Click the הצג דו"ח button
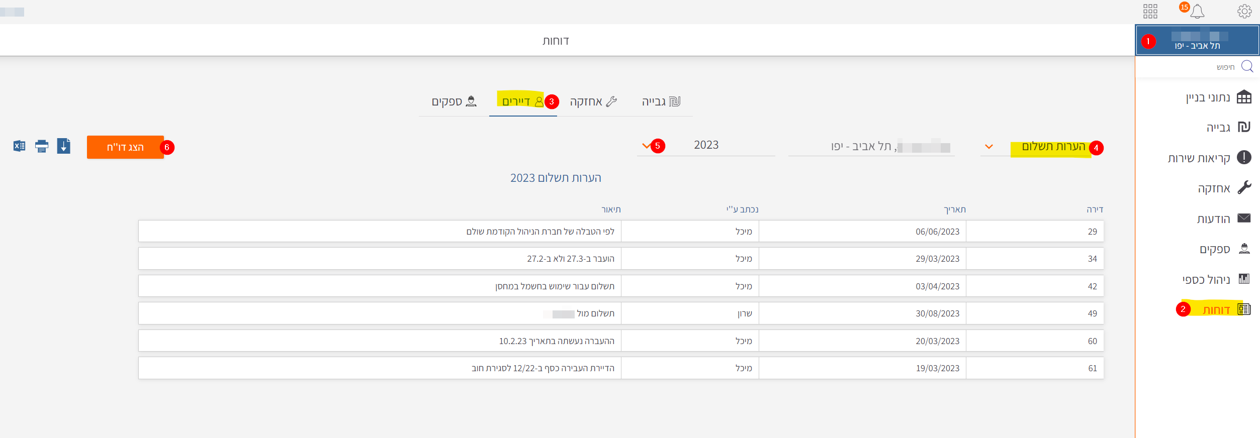The width and height of the screenshot is (1260, 438). 125,147
